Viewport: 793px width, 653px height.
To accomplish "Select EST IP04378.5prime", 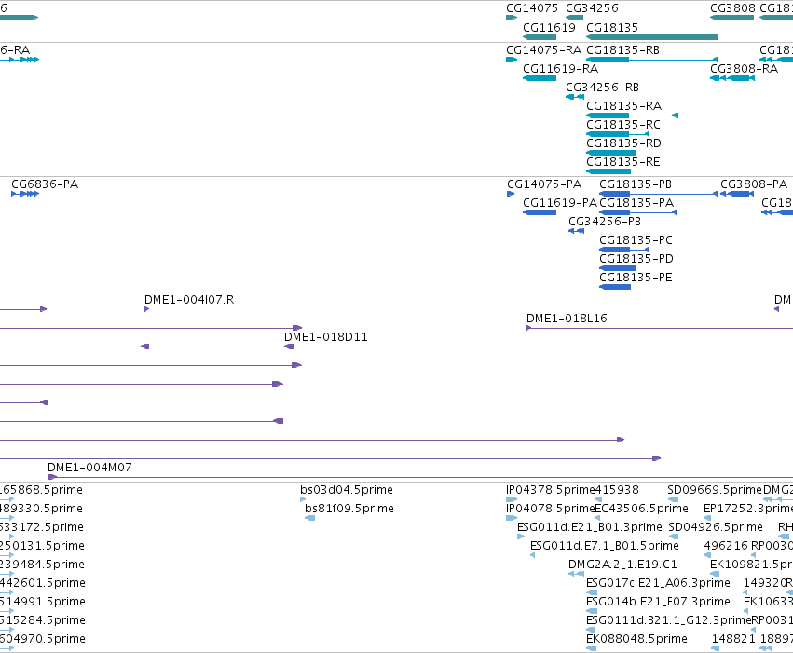I will (512, 499).
